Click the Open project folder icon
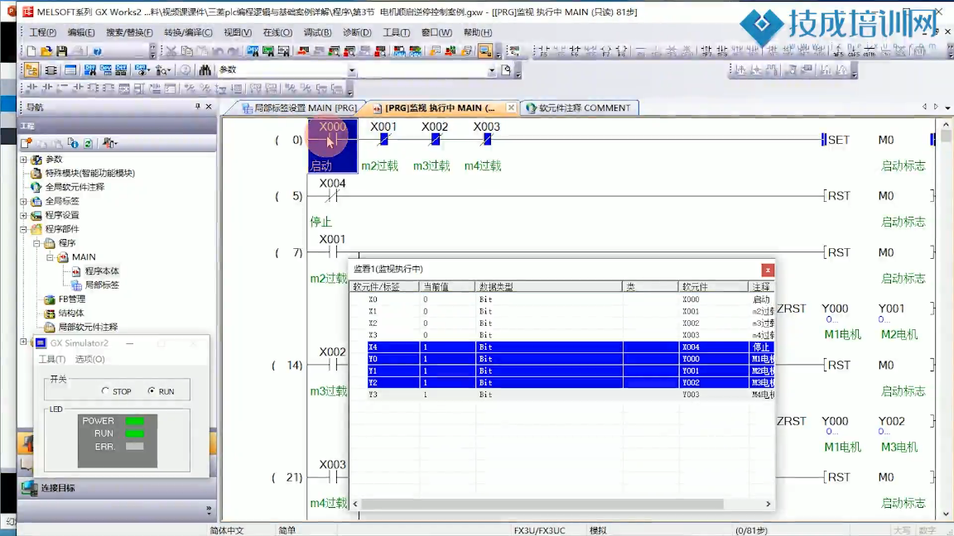This screenshot has height=536, width=954. pyautogui.click(x=46, y=51)
